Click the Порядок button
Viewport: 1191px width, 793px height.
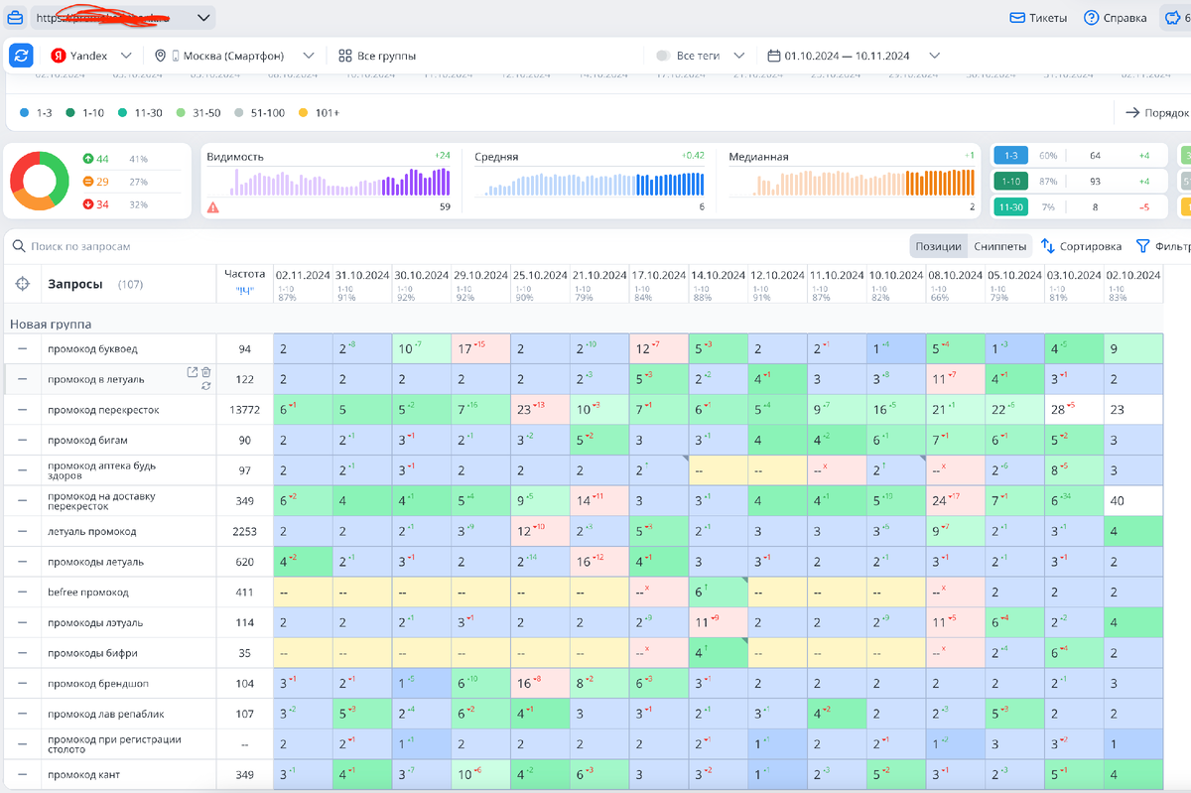click(x=1157, y=113)
